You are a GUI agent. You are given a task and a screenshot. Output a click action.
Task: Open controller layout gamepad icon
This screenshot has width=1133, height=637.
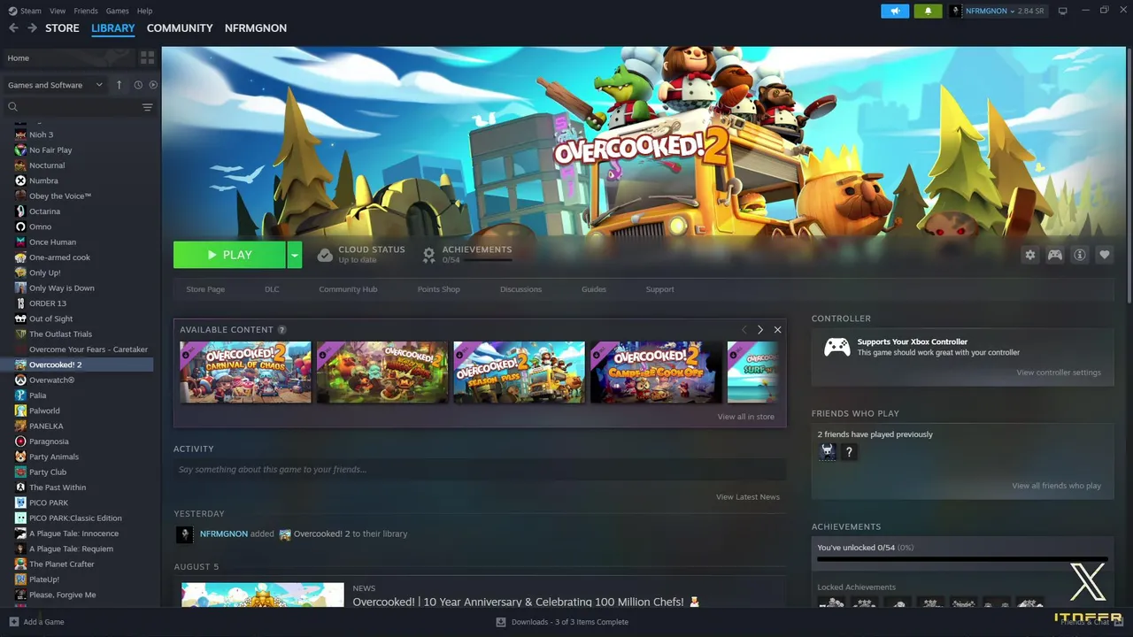pos(1055,255)
